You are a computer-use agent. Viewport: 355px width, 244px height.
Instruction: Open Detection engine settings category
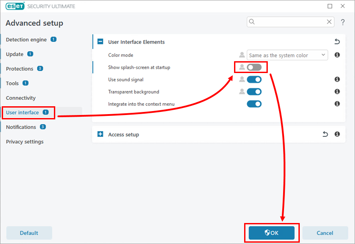[x=26, y=40]
